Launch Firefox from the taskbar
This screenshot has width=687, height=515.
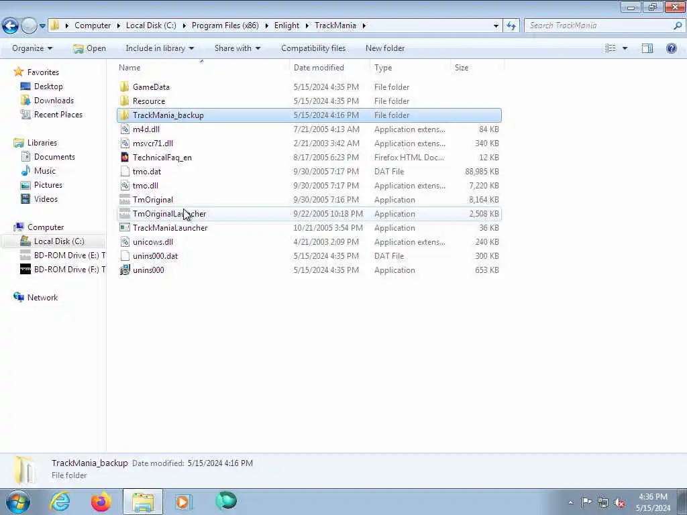point(101,502)
